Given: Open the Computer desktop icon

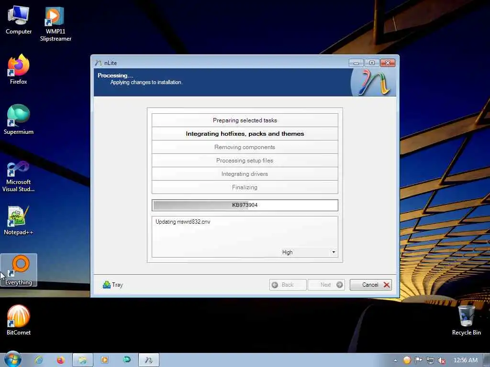Looking at the screenshot, I should tap(19, 20).
